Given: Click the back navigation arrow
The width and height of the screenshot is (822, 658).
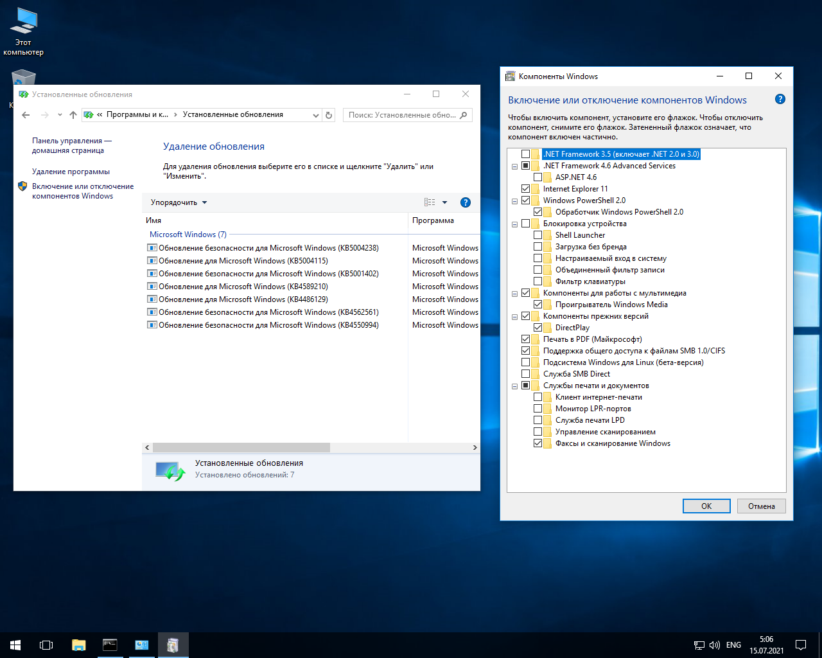Looking at the screenshot, I should click(26, 115).
